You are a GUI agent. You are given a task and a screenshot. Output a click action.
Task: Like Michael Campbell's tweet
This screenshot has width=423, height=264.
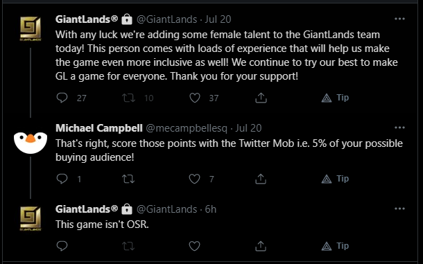coord(194,179)
